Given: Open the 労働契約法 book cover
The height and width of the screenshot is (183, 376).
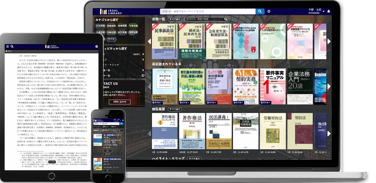Looking at the screenshot, I should coord(273,131).
